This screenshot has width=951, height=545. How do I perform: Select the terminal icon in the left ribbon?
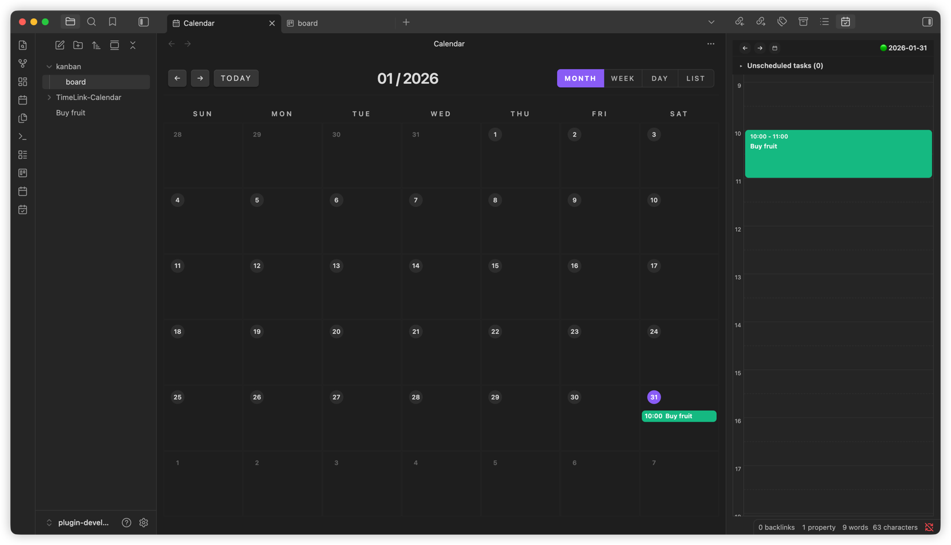[22, 136]
